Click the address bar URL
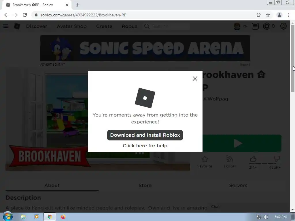295x221 pixels. point(83,15)
